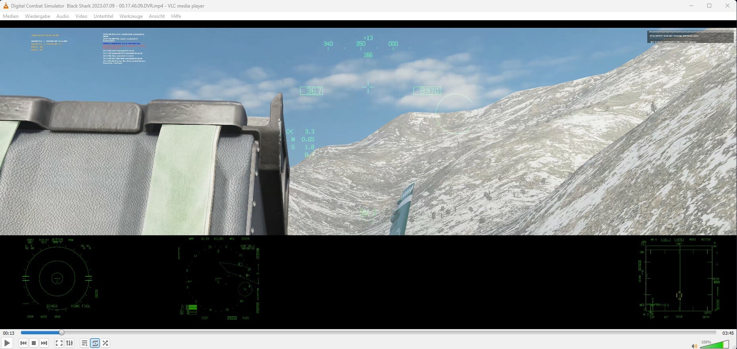
Task: Open the Medien menu
Action: 11,16
